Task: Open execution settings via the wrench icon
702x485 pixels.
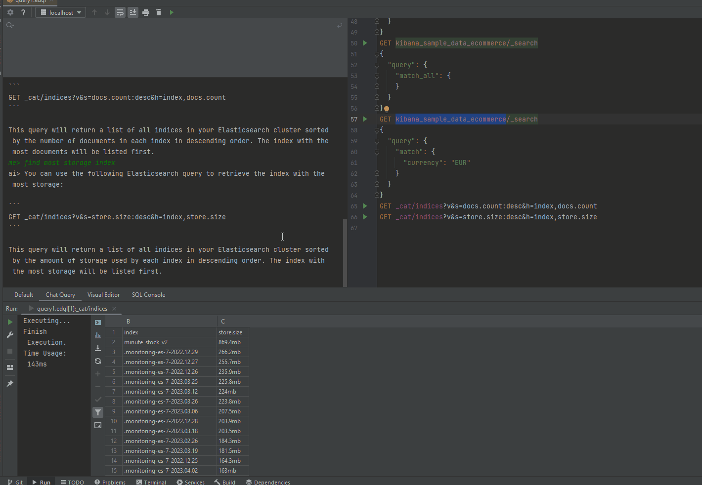Action: tap(10, 335)
